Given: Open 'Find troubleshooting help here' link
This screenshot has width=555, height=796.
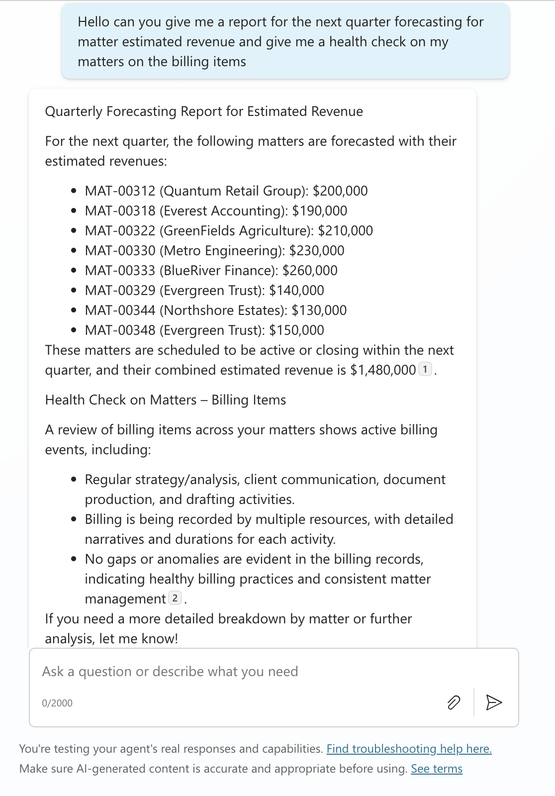Looking at the screenshot, I should point(409,749).
